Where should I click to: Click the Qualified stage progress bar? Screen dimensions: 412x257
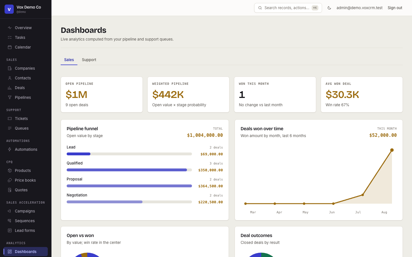click(129, 170)
